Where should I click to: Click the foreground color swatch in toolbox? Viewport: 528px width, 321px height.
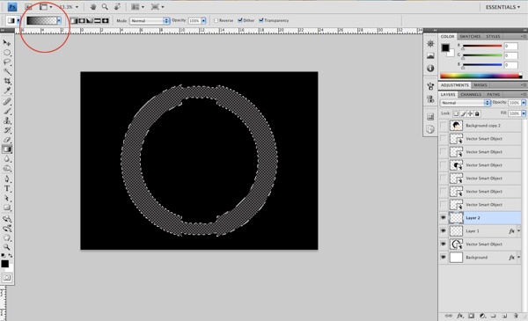(x=4, y=264)
